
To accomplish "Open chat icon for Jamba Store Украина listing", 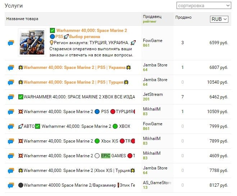I will (x=11, y=67).
